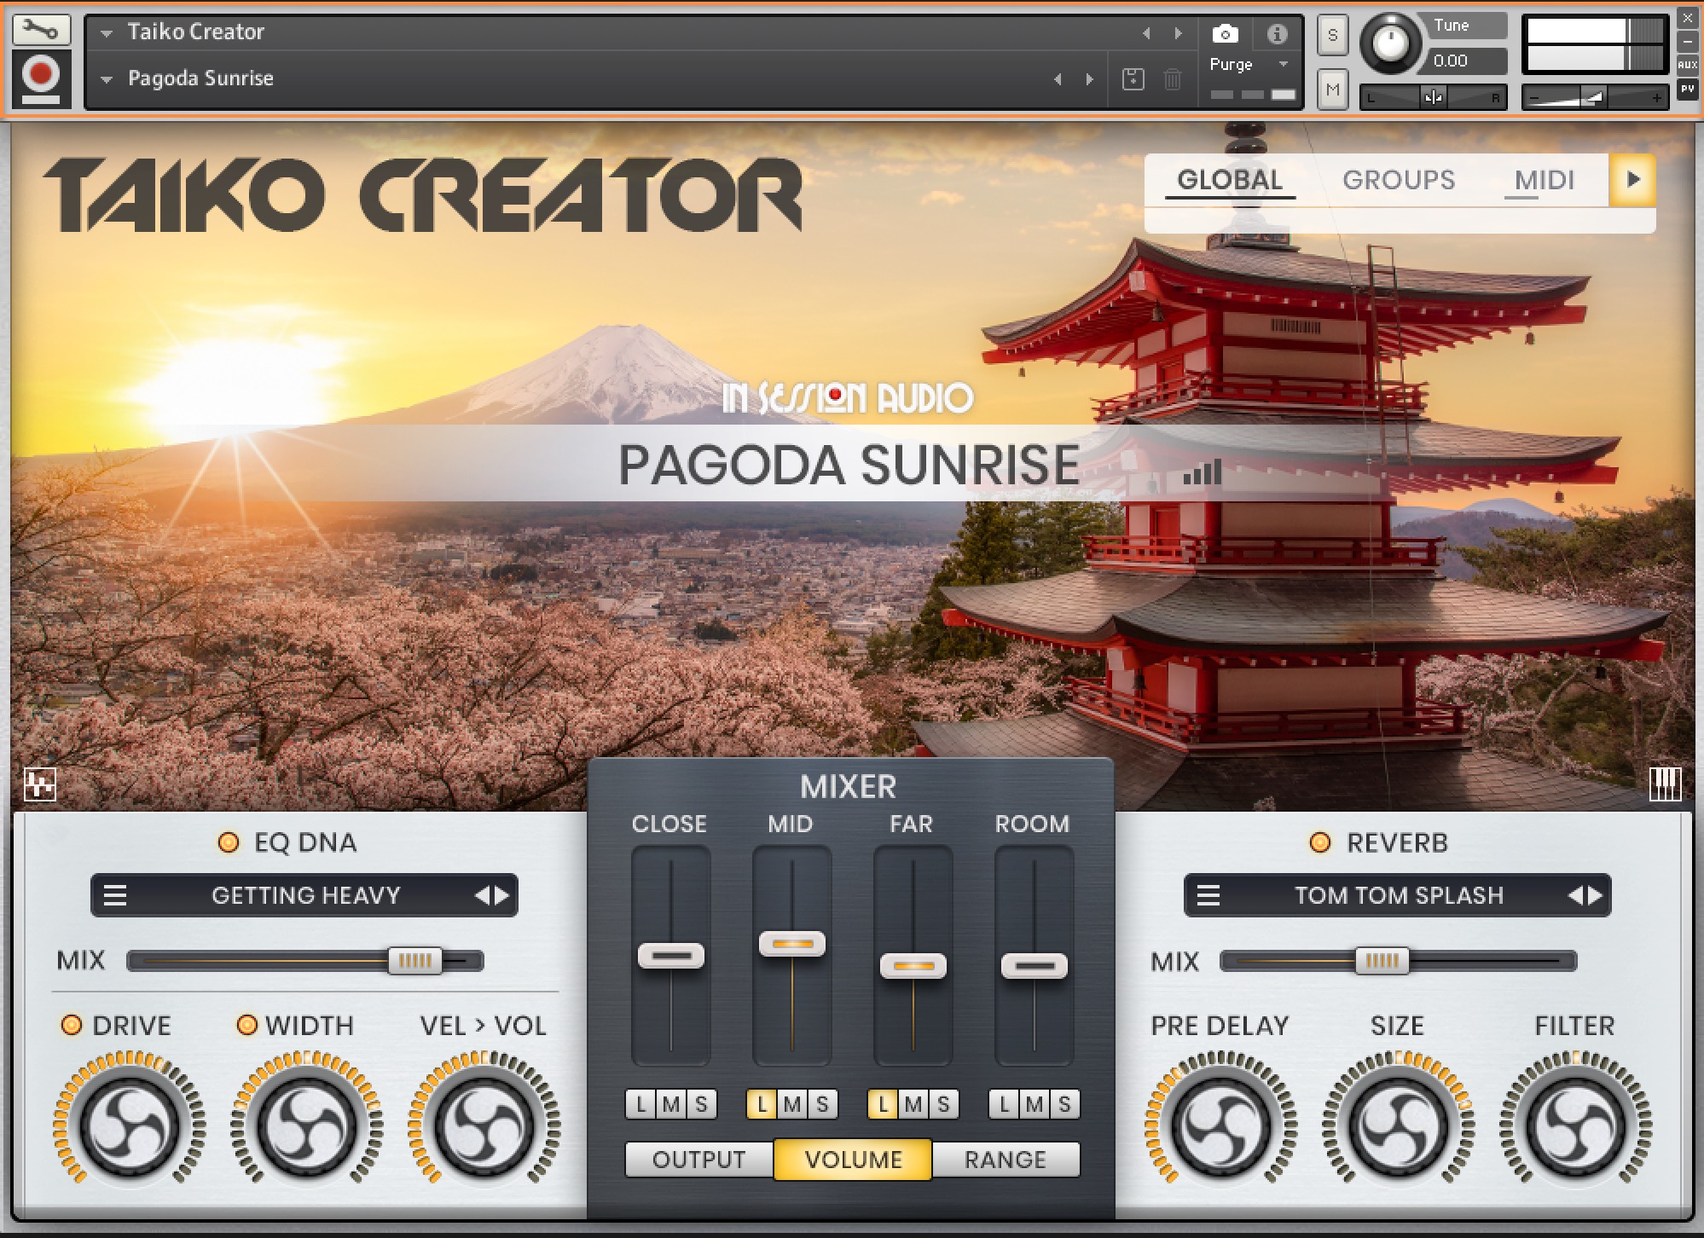1704x1238 pixels.
Task: Click the reverb Filter knob
Action: coord(1576,1125)
